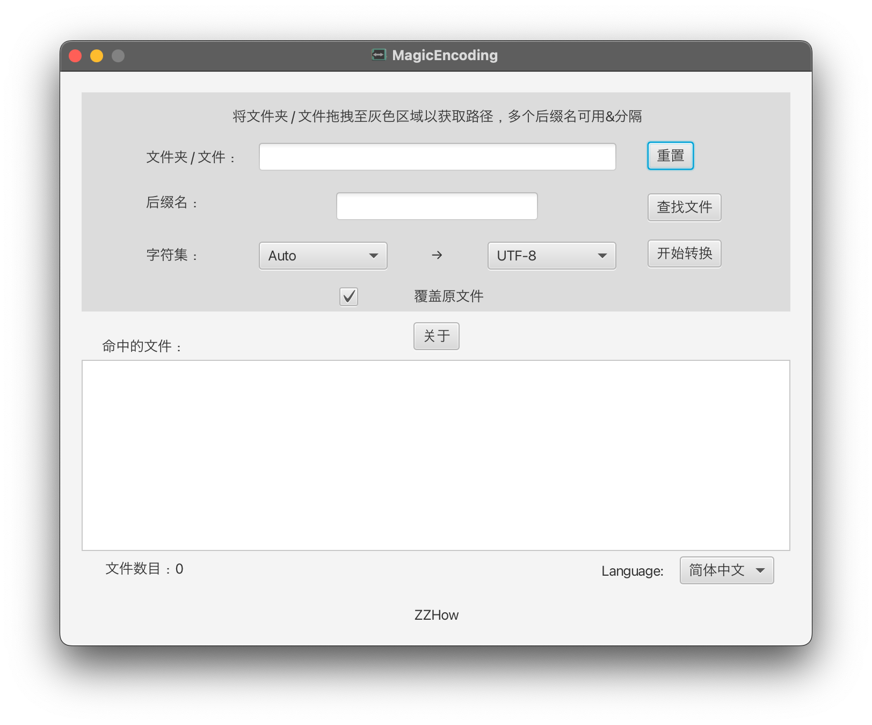Minimize the window with yellow button
This screenshot has width=872, height=725.
pos(97,56)
